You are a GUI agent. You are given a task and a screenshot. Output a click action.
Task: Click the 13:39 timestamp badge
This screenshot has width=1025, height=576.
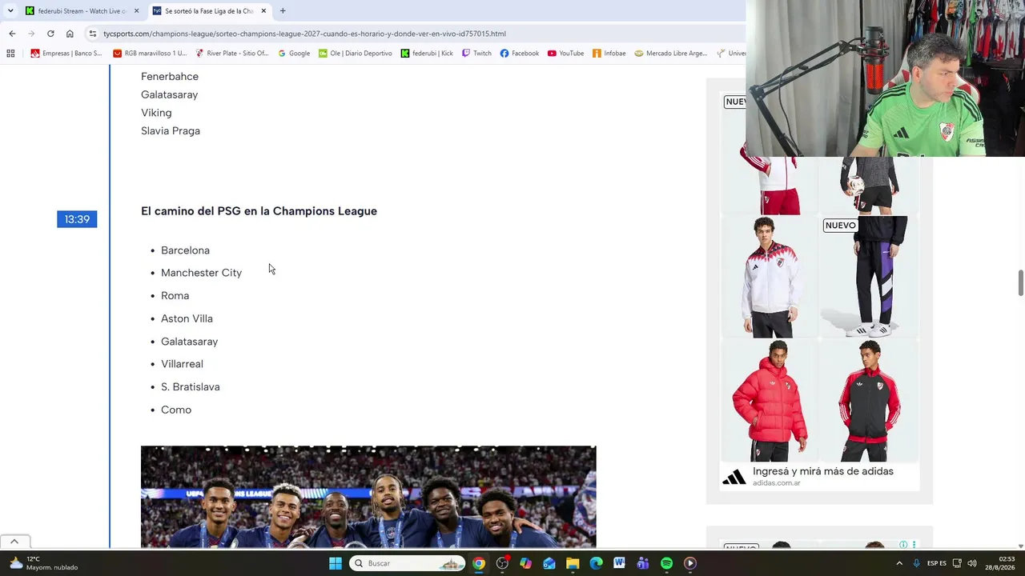tap(77, 219)
